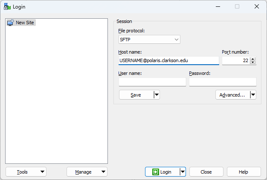This screenshot has width=267, height=180.
Task: Focus the User name field
Action: point(152,82)
